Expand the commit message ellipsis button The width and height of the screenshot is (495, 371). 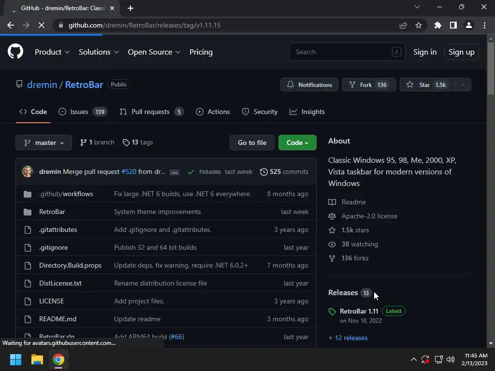[x=175, y=172]
